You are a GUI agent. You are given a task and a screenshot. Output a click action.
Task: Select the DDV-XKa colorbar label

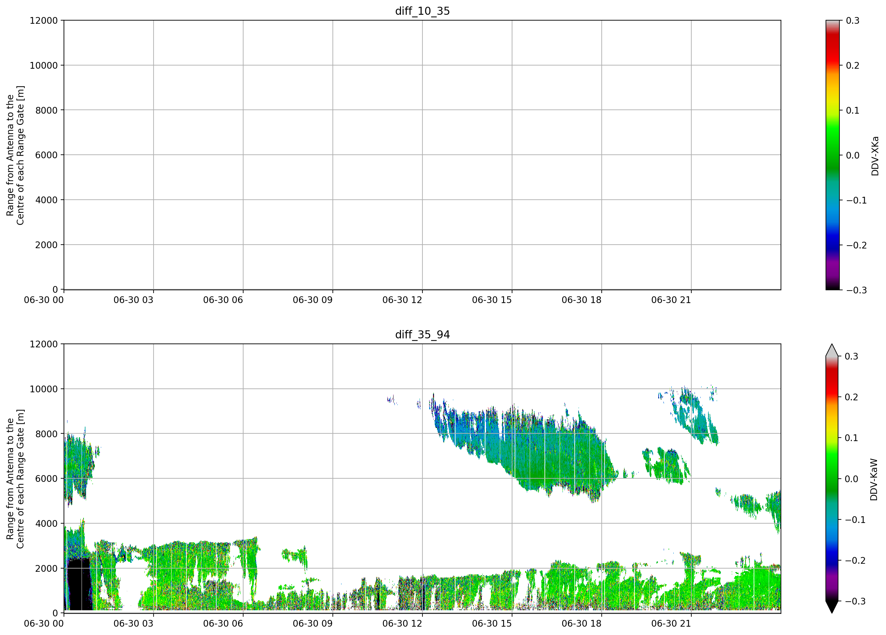(x=875, y=156)
